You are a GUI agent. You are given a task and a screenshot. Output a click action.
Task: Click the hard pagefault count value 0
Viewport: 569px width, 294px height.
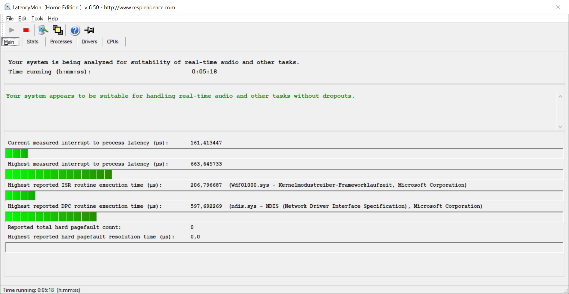coord(192,227)
